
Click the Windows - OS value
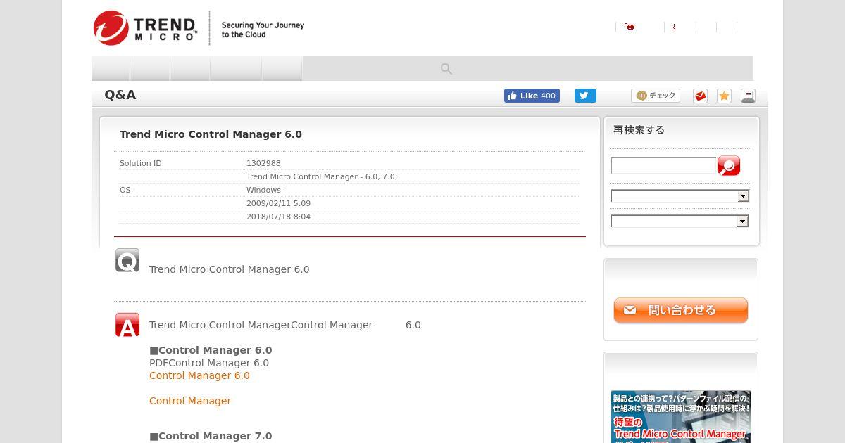coord(266,190)
